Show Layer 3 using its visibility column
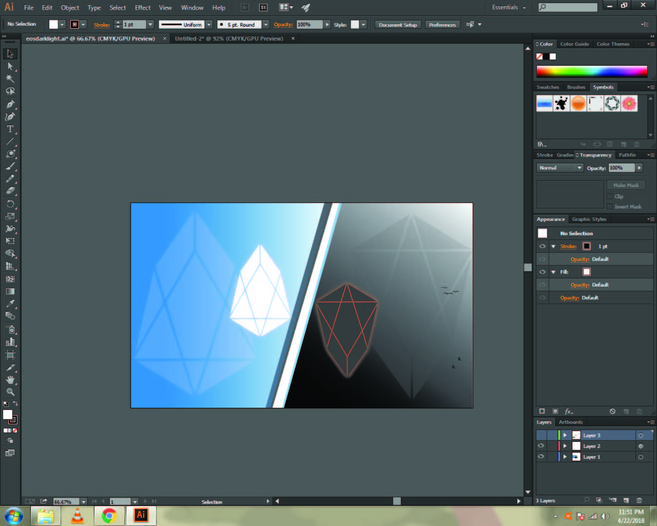The height and width of the screenshot is (526, 657). tap(541, 435)
